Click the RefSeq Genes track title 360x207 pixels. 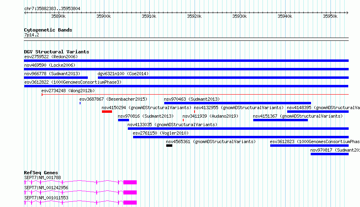[x=41, y=173]
